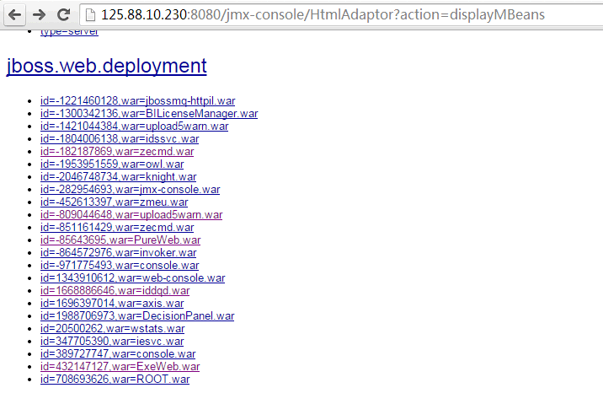603x404 pixels.
Task: Reload the jmx-console page
Action: (63, 14)
